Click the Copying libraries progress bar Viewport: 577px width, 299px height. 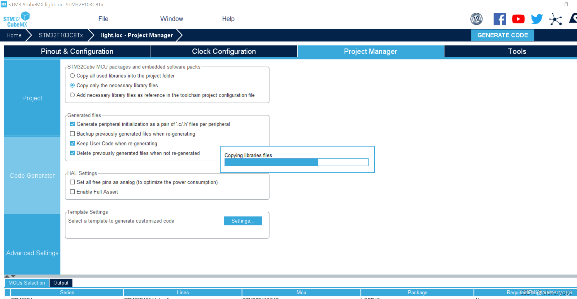click(296, 162)
